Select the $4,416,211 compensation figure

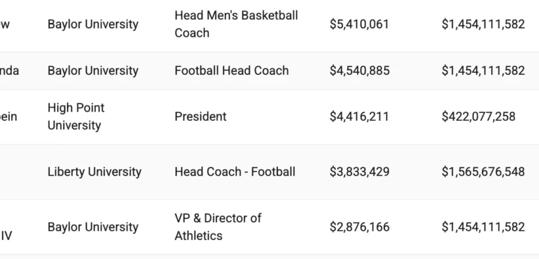click(359, 116)
